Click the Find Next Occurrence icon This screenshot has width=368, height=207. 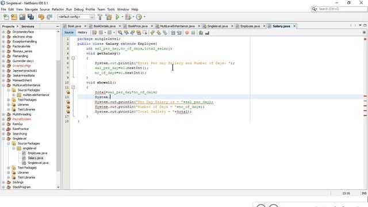(133, 33)
